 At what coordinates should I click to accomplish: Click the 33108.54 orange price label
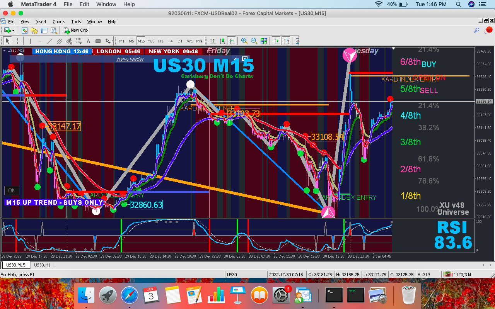point(328,137)
